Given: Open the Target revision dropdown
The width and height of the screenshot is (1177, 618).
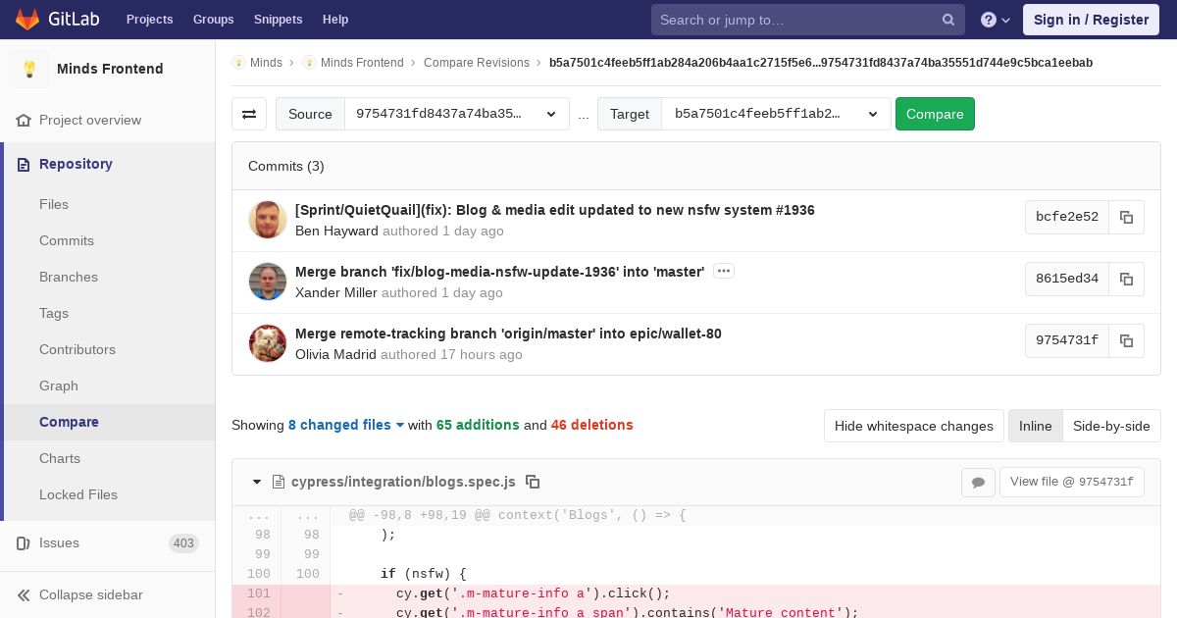Looking at the screenshot, I should pyautogui.click(x=776, y=114).
